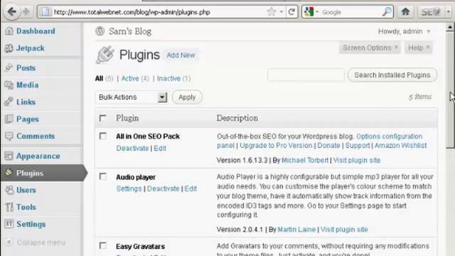Click the Add New plugin link
The width and height of the screenshot is (455, 256).
coord(181,55)
